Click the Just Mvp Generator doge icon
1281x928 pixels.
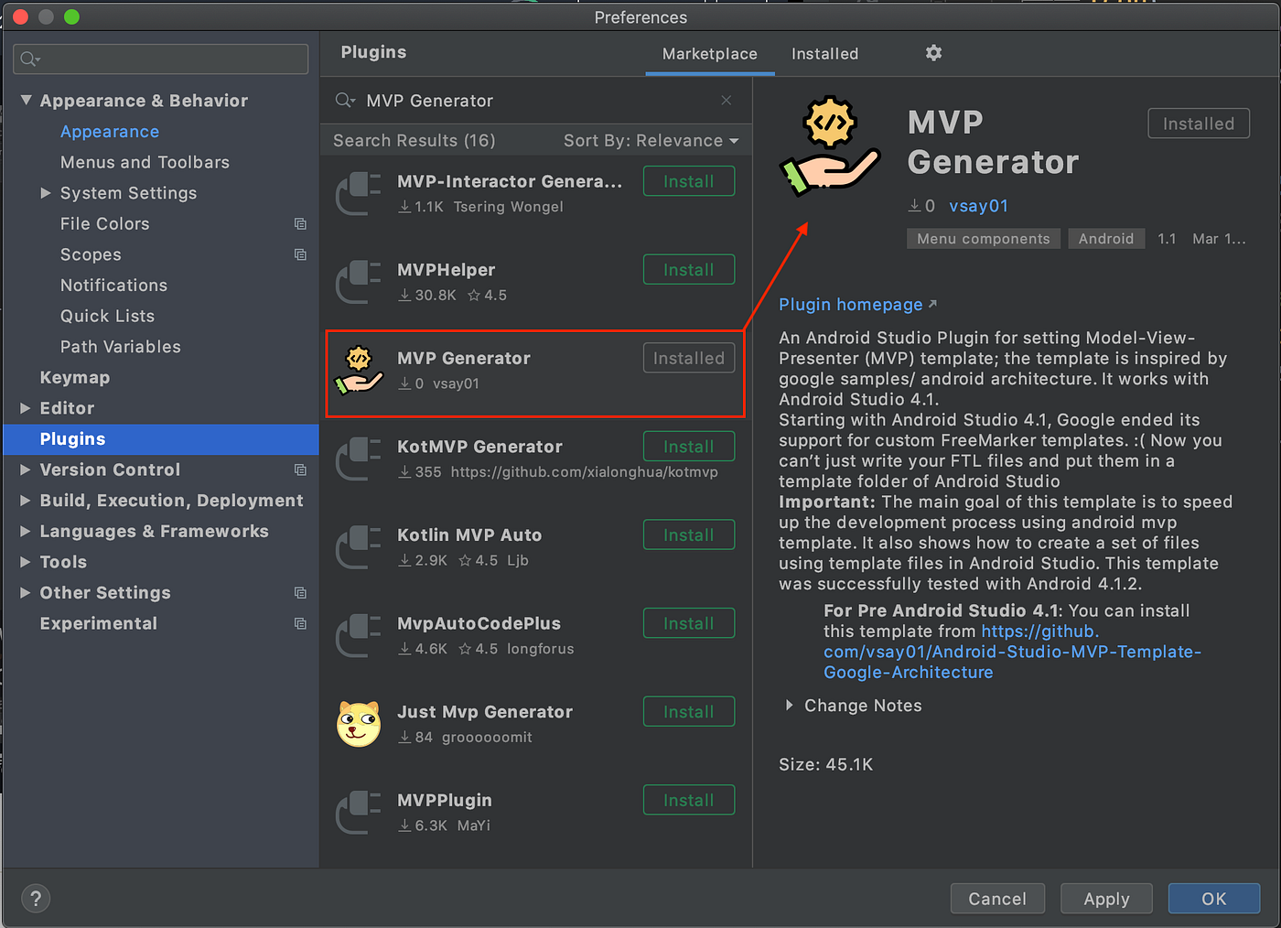(x=359, y=724)
